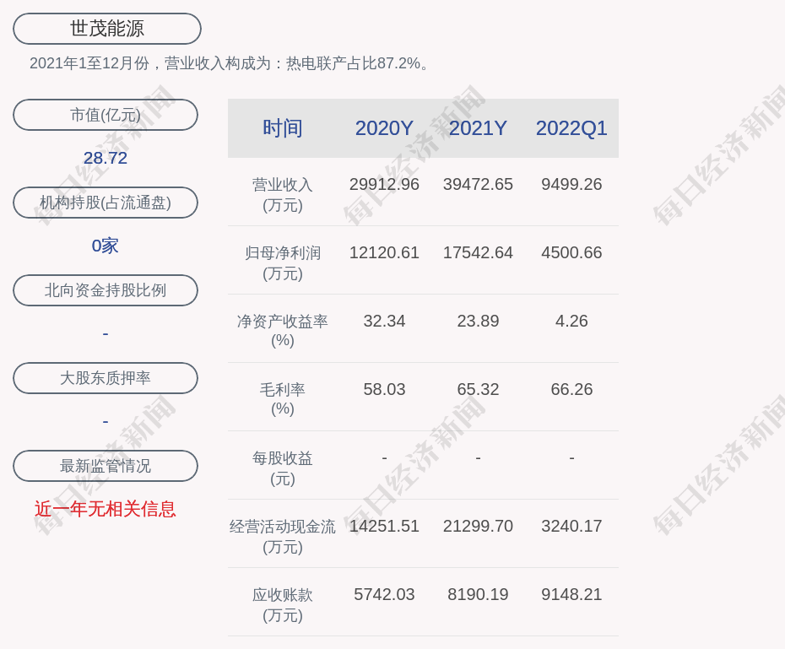This screenshot has width=785, height=649.
Task: Select the 2020Y column header
Action: [x=384, y=128]
